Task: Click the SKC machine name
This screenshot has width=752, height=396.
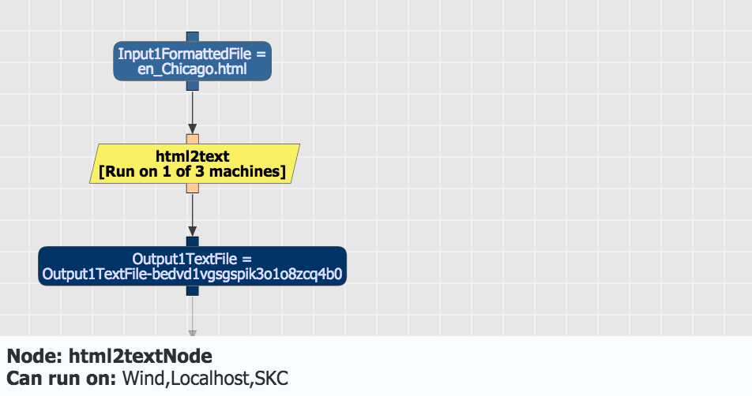Action: (273, 378)
